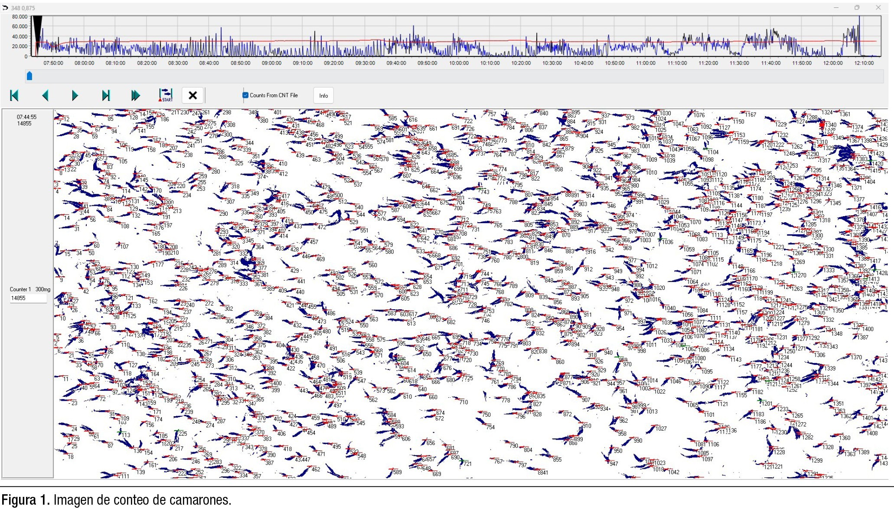Click the Counter 1 value field
The image size is (894, 509).
click(x=28, y=298)
